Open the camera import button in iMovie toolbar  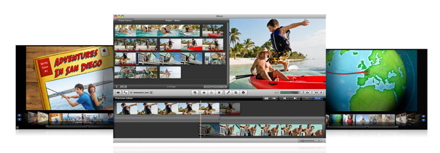pos(118,92)
